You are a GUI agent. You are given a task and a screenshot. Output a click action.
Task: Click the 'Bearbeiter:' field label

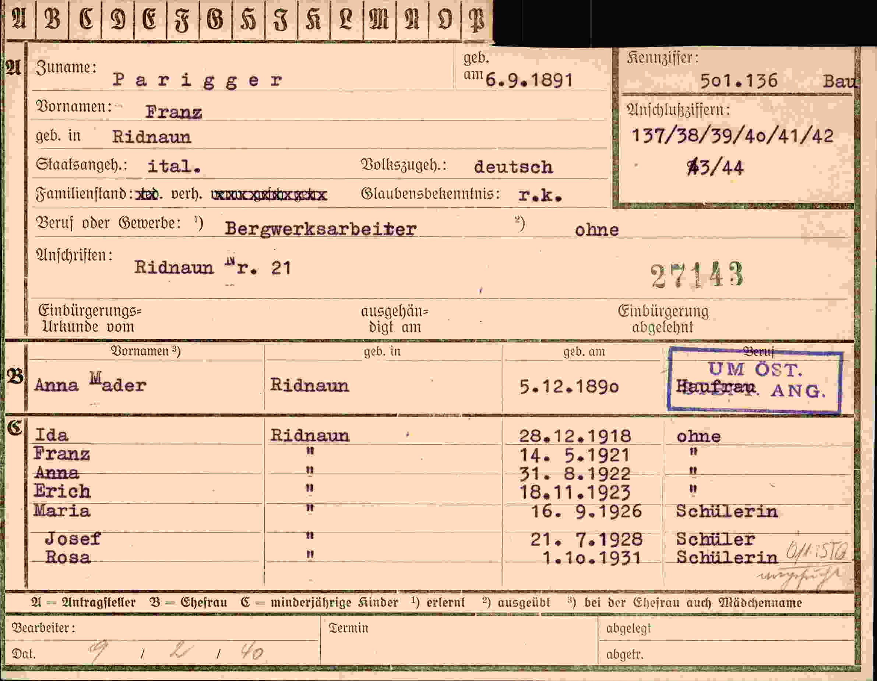43,628
